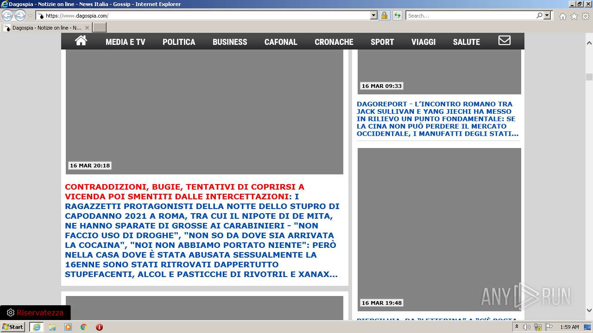Viewport: 593px width, 333px height.
Task: Launch Chrome from the taskbar
Action: pyautogui.click(x=84, y=327)
